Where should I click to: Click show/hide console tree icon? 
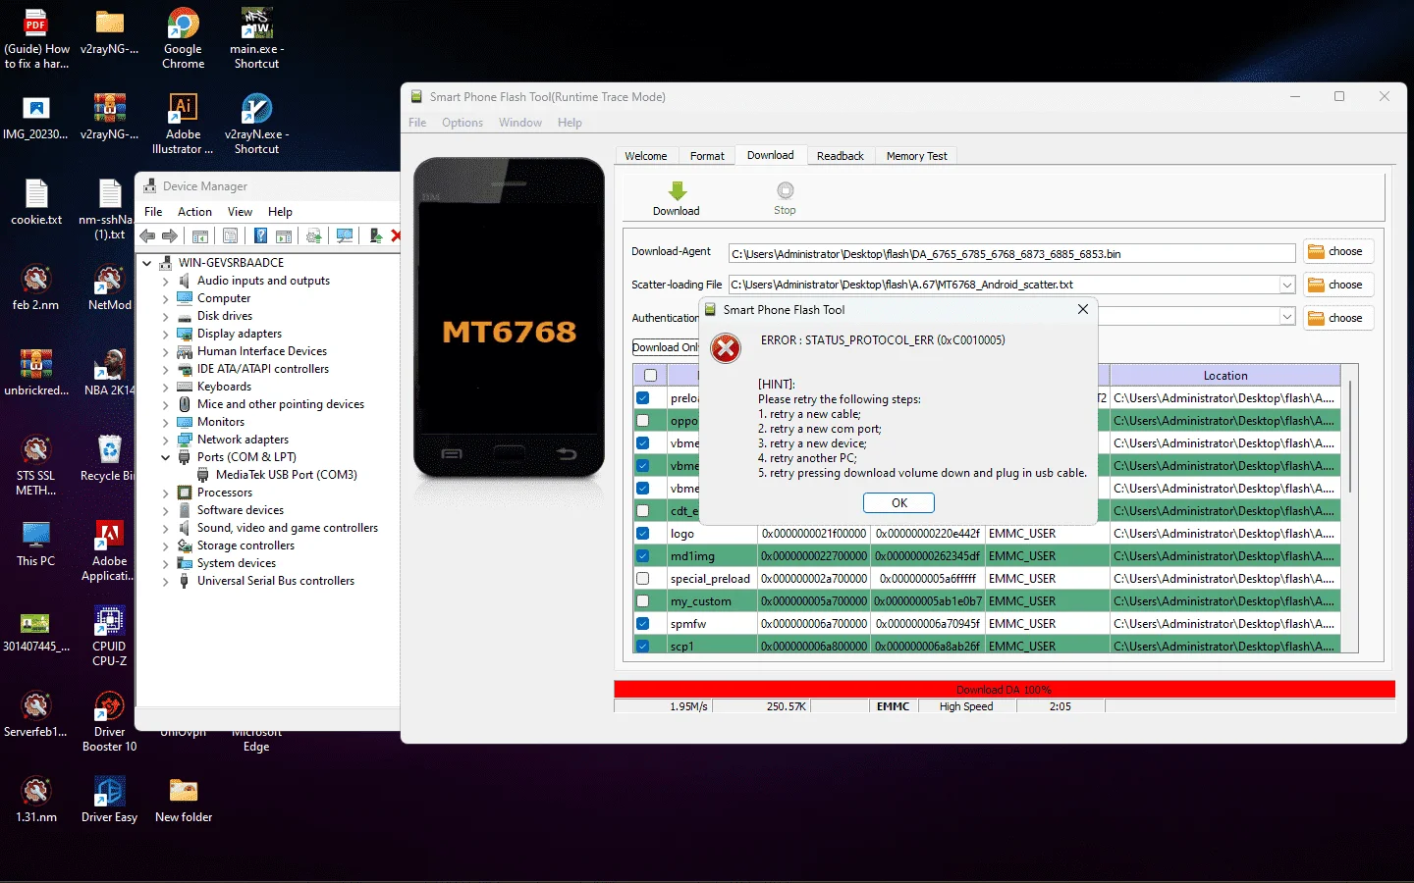200,235
